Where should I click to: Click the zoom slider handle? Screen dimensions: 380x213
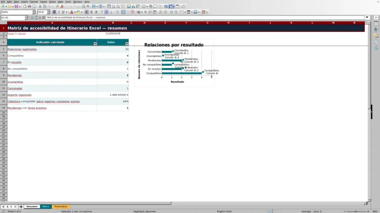click(356, 212)
